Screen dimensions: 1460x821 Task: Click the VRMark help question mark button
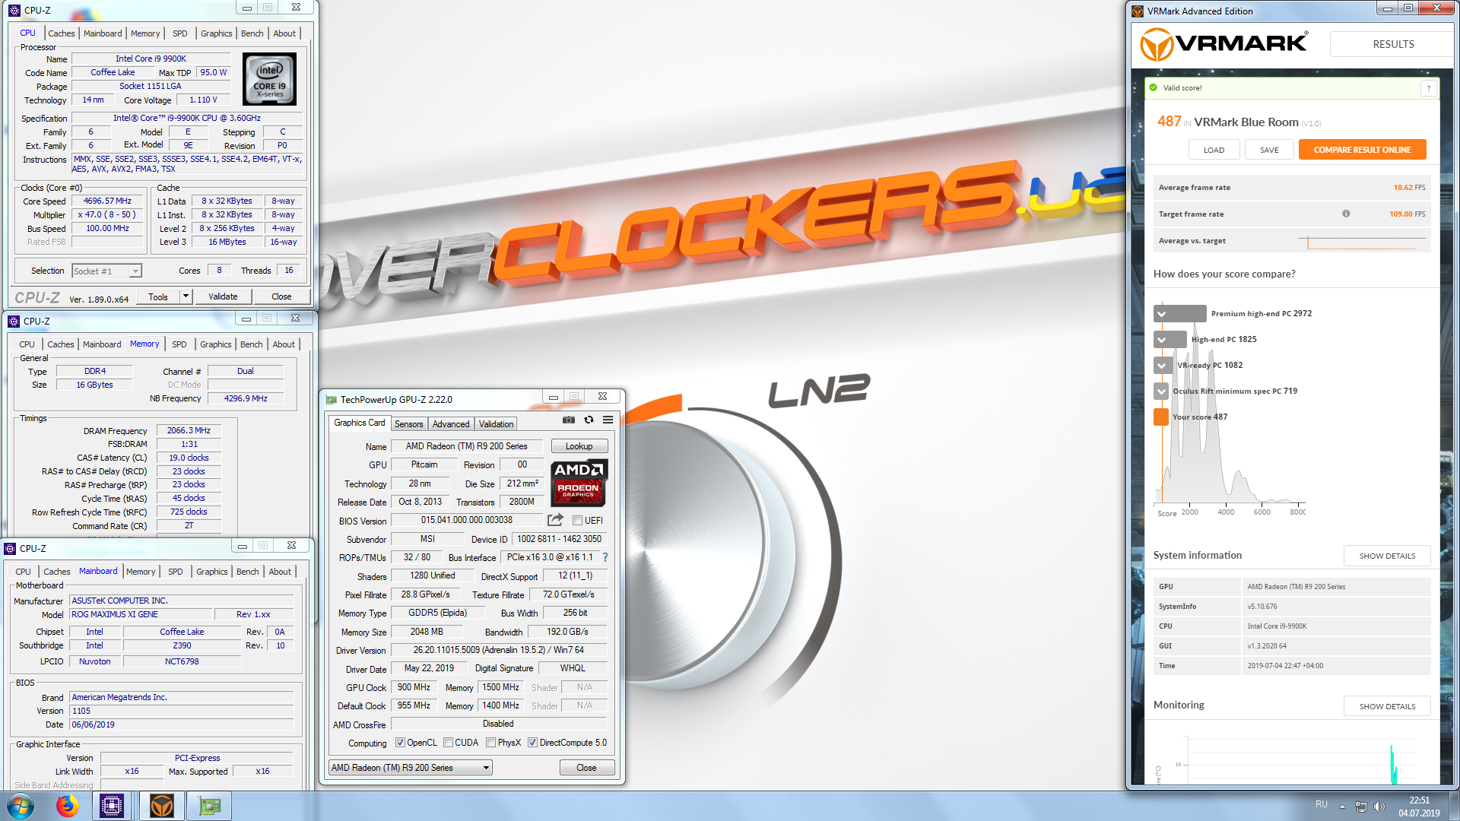pyautogui.click(x=1429, y=88)
